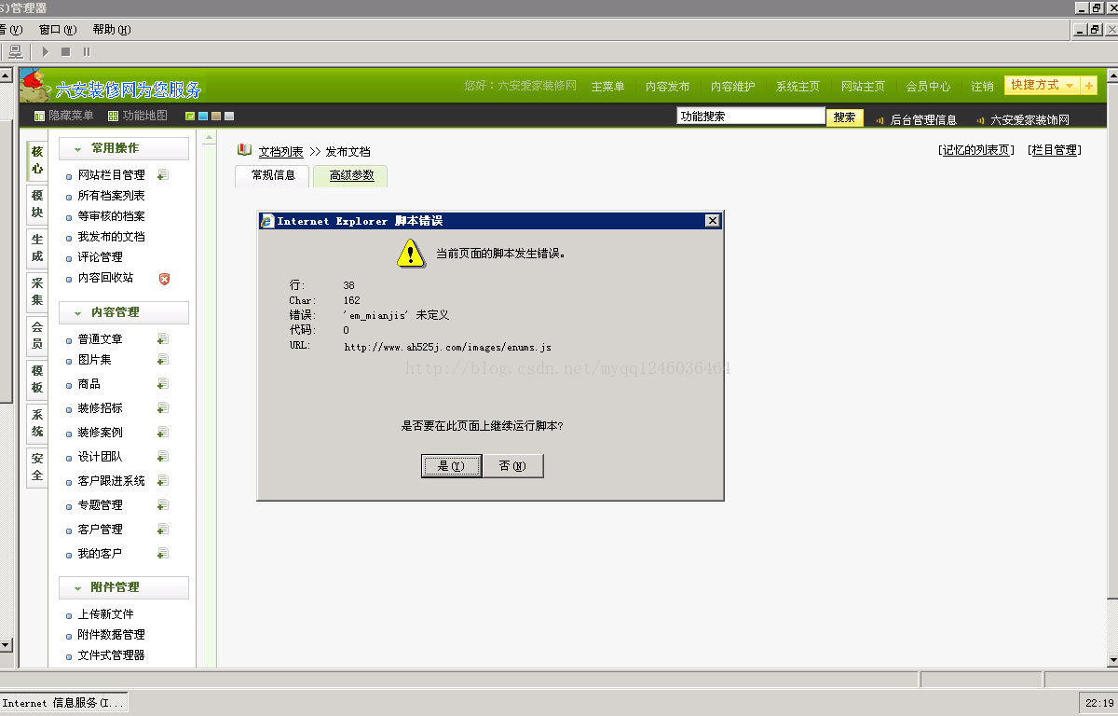Screen dimensions: 1118x716
Task: Click the computer connect toolbar icon
Action: 16,52
